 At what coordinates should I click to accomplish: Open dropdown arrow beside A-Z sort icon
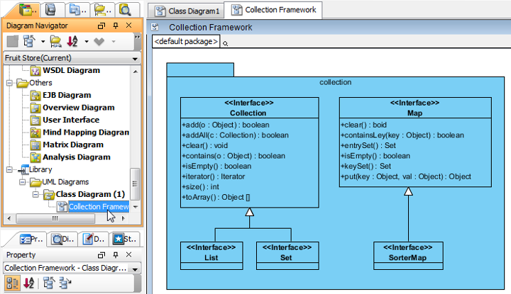pos(87,42)
